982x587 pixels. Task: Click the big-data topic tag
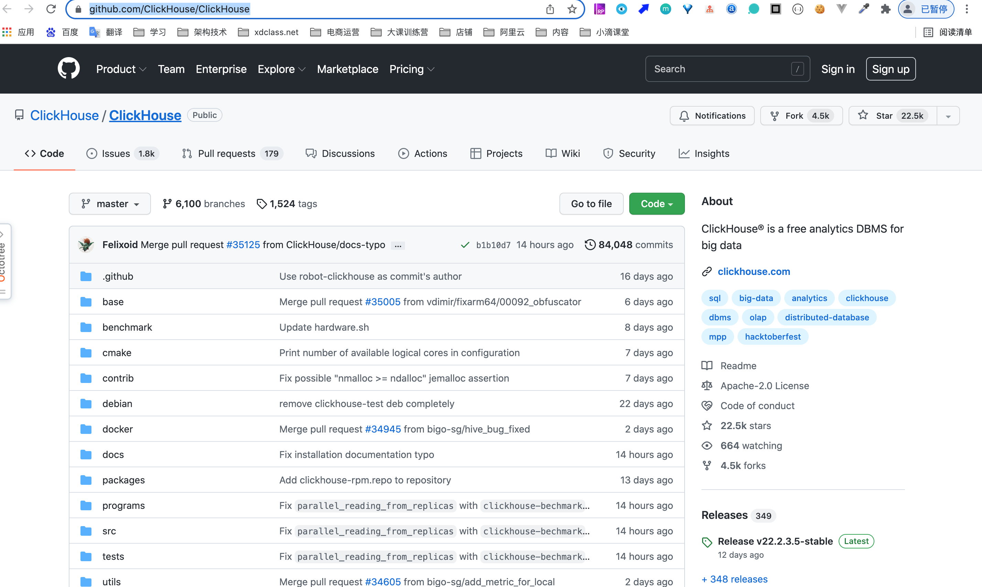pos(755,298)
